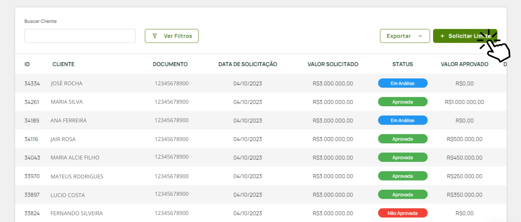The height and width of the screenshot is (222, 521).
Task: Select the Ana Ferreira row name
Action: (69, 120)
